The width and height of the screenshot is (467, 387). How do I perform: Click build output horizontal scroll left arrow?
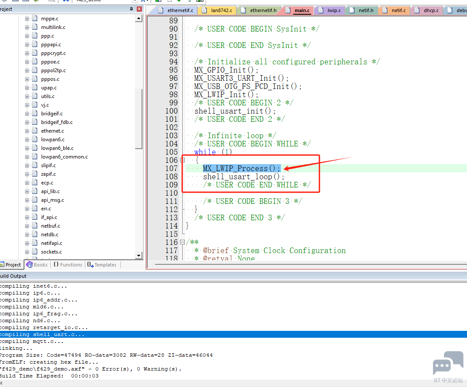[1, 383]
